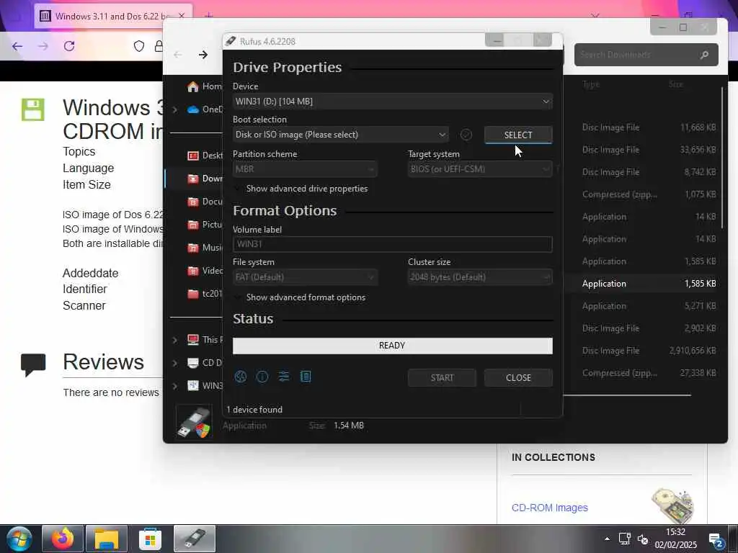Open Microsoft Store from the taskbar
This screenshot has height=553, width=738.
[150, 539]
